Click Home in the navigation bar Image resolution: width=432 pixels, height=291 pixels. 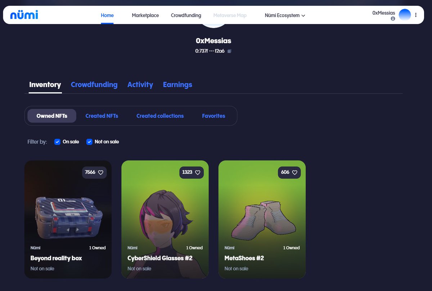point(107,15)
